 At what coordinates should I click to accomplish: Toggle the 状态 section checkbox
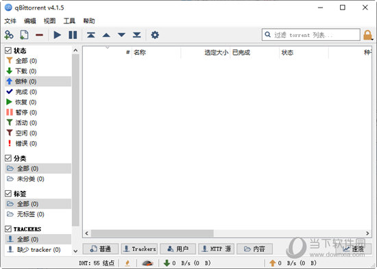point(8,51)
